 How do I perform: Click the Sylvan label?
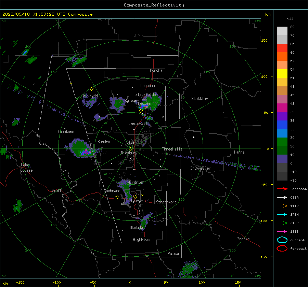pos(131,101)
